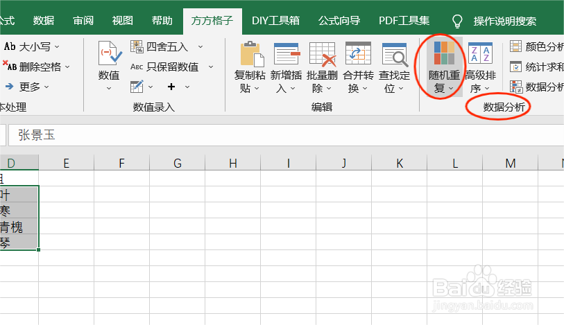Image resolution: width=564 pixels, height=325 pixels.
Task: Switch to the 视图 tab
Action: 123,21
